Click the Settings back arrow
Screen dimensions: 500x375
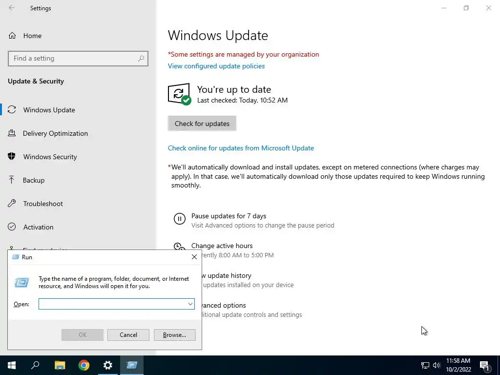click(12, 8)
